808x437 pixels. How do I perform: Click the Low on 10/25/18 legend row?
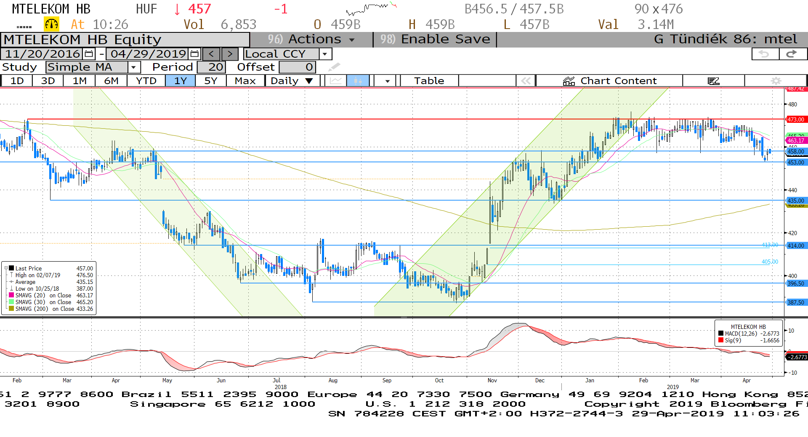[x=51, y=289]
